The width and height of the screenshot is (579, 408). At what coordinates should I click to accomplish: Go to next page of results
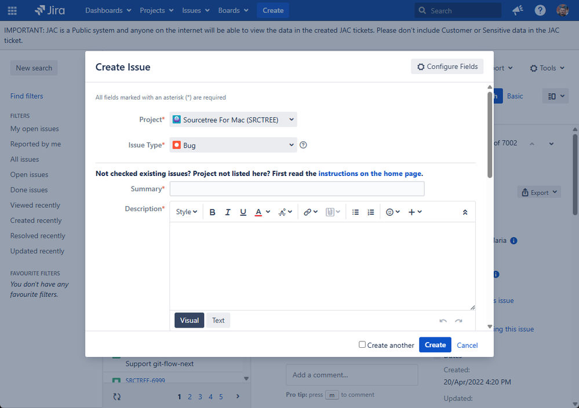tap(238, 396)
